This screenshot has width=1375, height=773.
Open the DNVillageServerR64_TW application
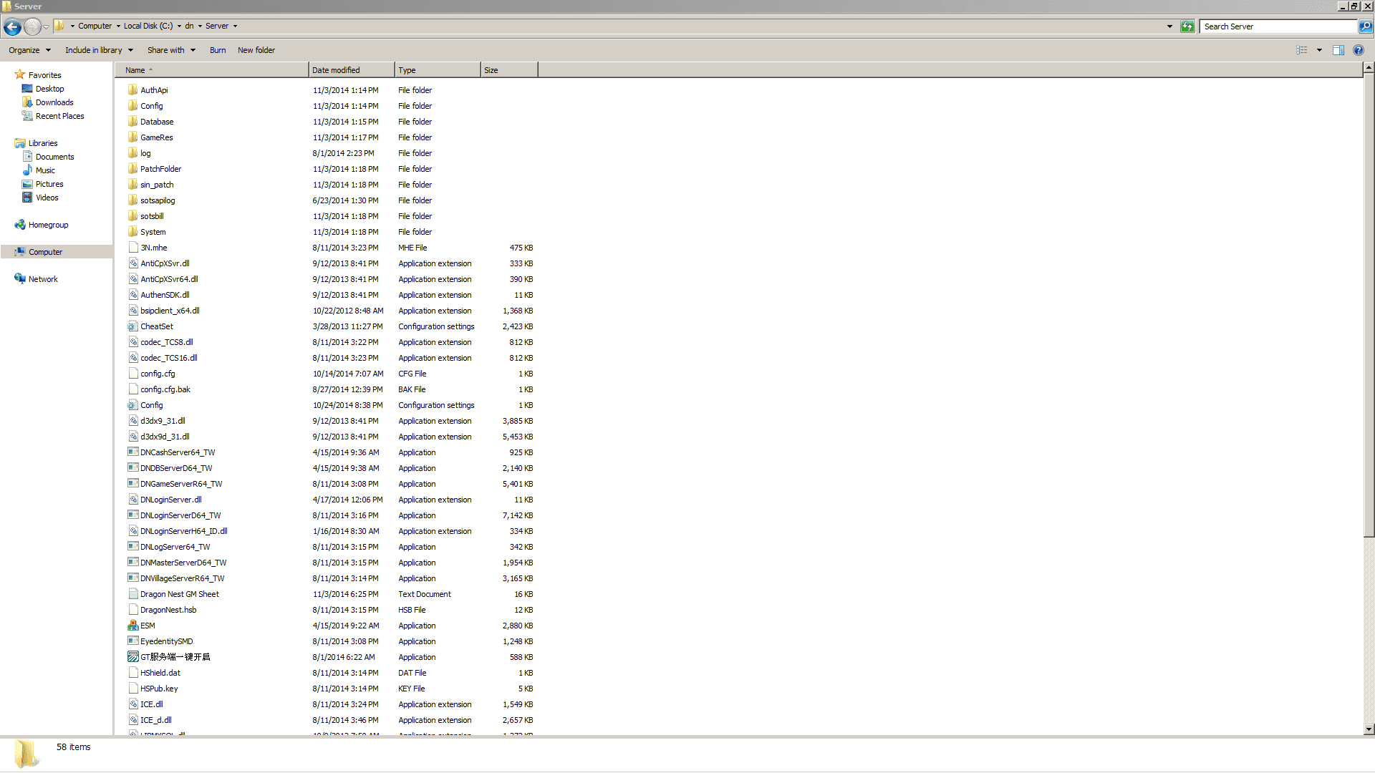(x=183, y=578)
